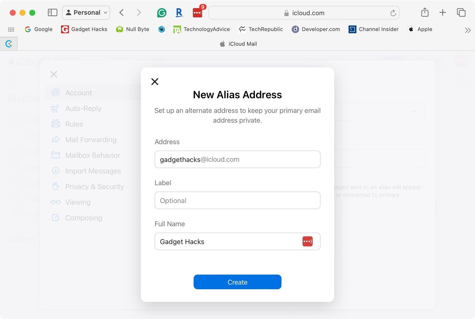Open Auto-Reply settings
Screen dimensions: 475x319
coord(83,108)
